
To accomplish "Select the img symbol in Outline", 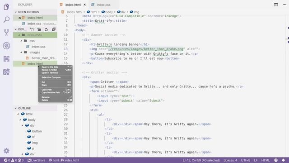I will coord(35,143).
